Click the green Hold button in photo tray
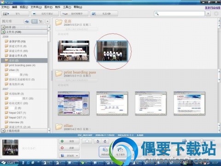Image resolution: width=221 pixels, height=166 pixels. coord(69,141)
